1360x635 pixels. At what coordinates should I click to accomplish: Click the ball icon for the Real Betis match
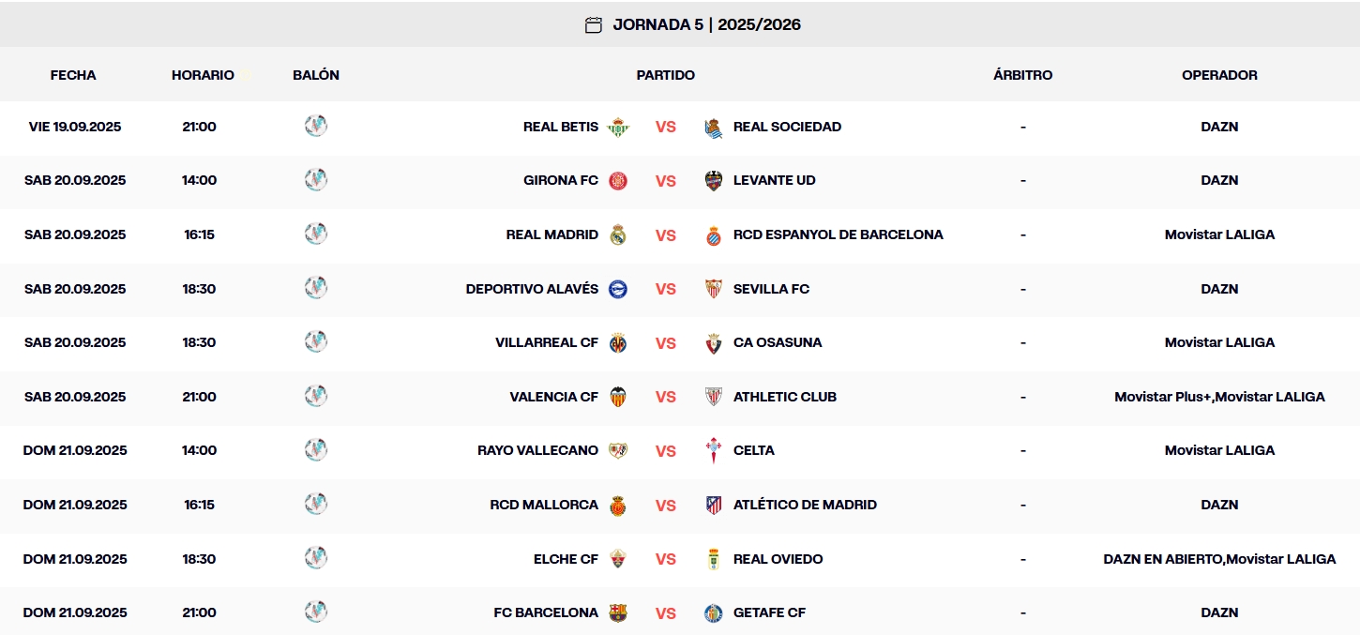pos(316,127)
